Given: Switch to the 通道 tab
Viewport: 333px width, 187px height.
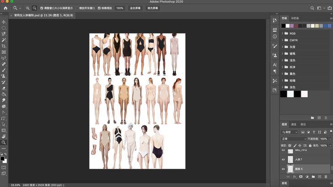Looking at the screenshot, I should pos(294,124).
